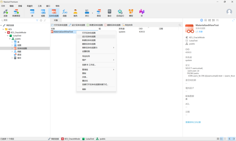This screenshot has height=141, width=236.
Task: Click the 模型 (Model) toolbar icon
Action: (131, 13)
